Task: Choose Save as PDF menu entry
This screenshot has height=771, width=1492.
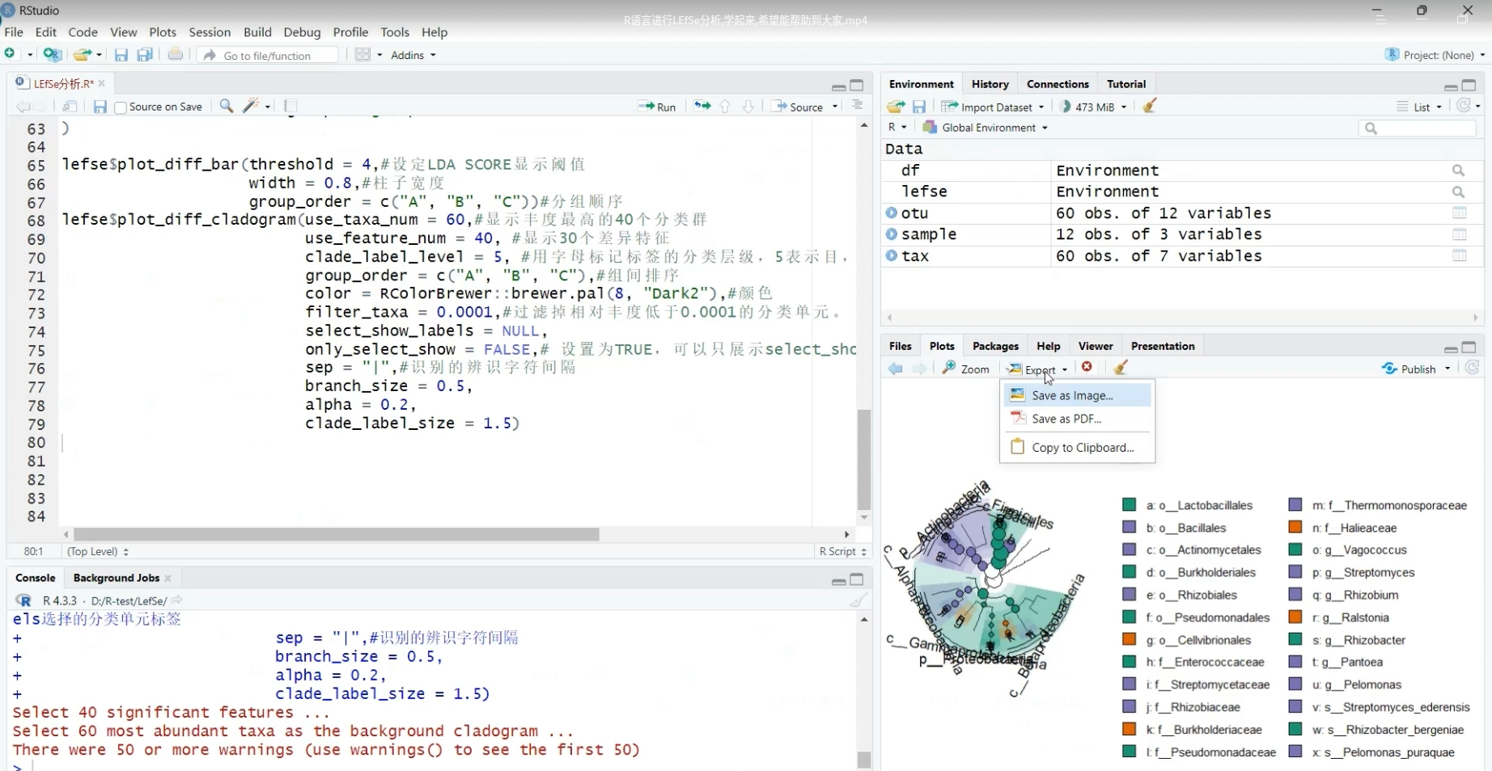Action: coord(1077,419)
